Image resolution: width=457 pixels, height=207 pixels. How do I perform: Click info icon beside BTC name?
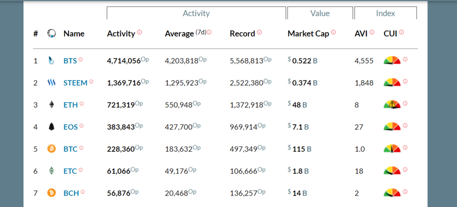[81, 148]
